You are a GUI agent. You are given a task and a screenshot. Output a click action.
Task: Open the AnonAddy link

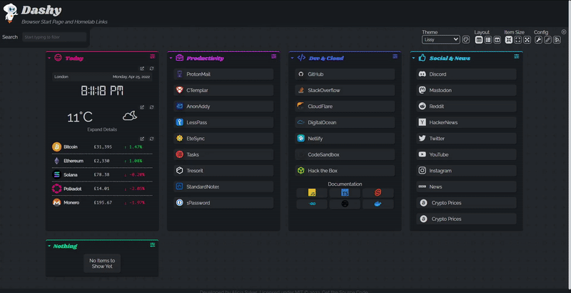coord(223,106)
